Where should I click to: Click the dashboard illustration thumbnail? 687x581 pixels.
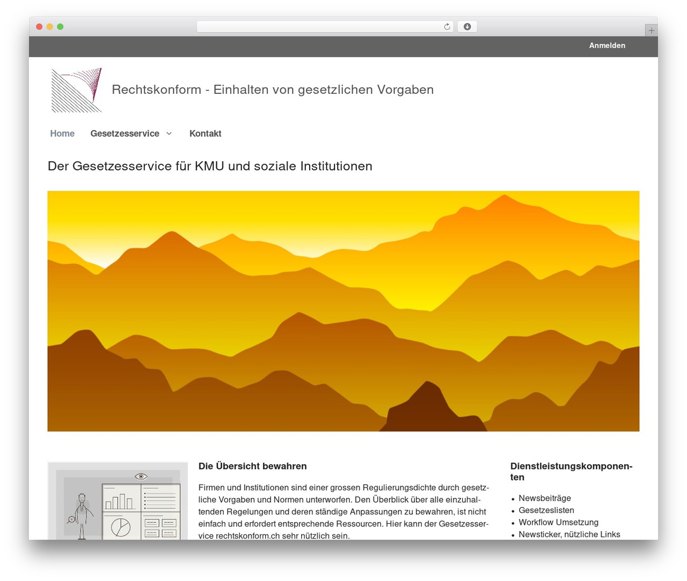pyautogui.click(x=118, y=501)
